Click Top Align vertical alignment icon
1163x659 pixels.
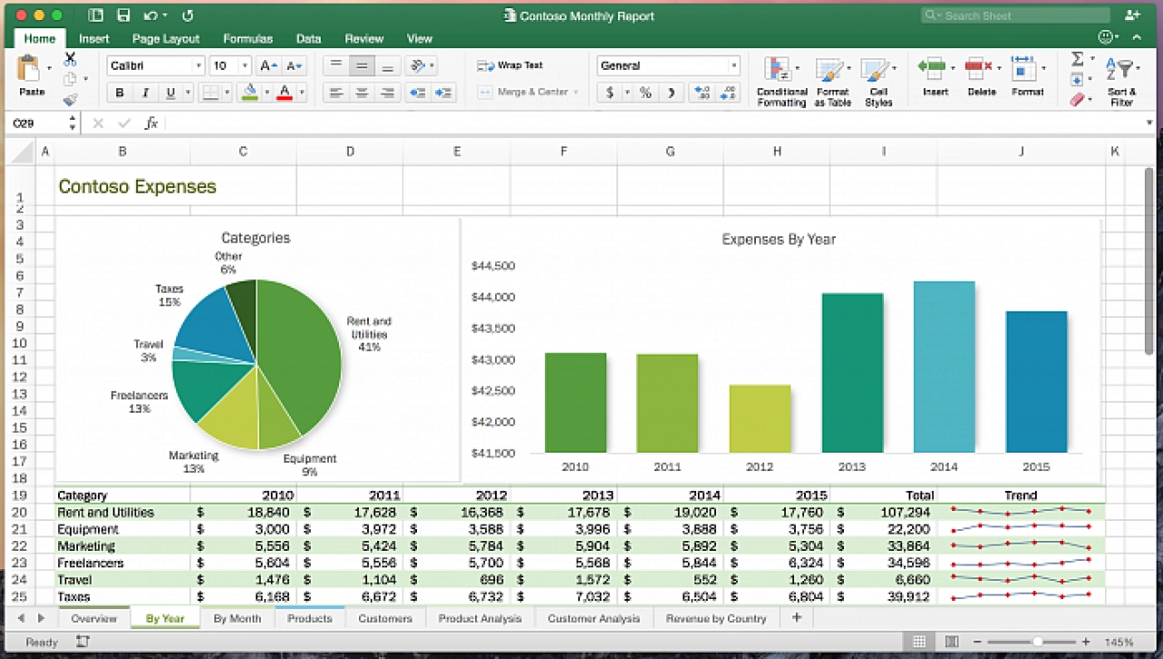pyautogui.click(x=336, y=65)
